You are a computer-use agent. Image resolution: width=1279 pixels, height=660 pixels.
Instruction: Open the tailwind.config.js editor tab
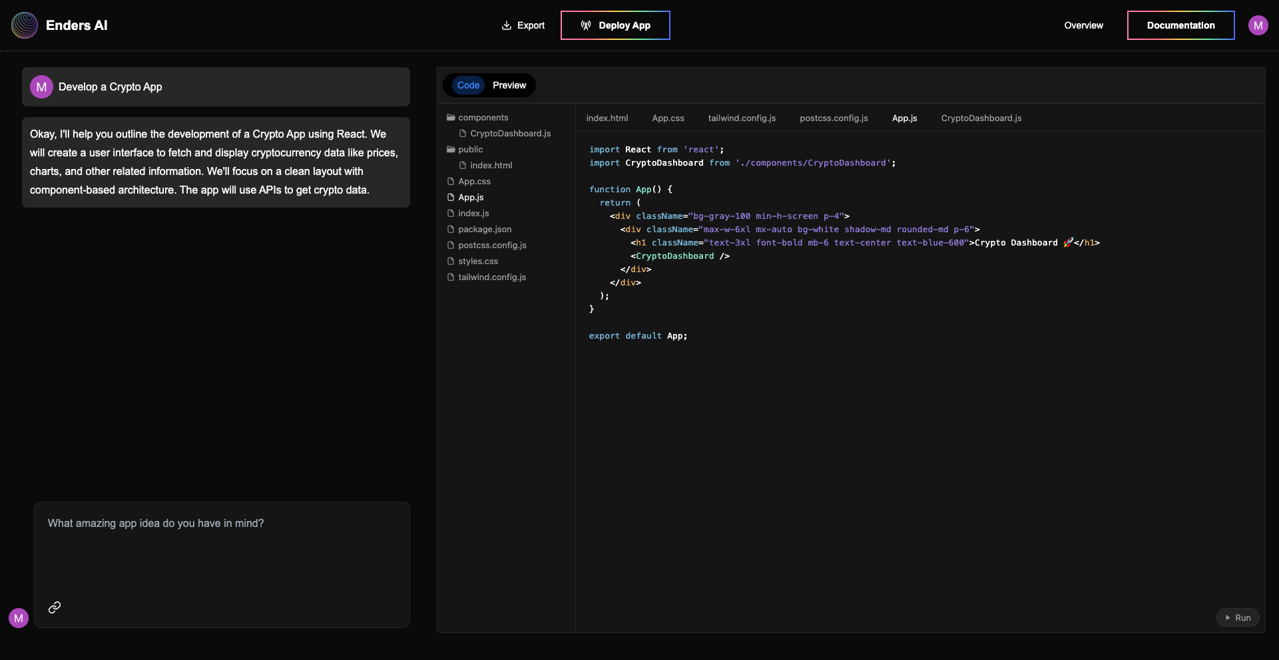tap(742, 118)
